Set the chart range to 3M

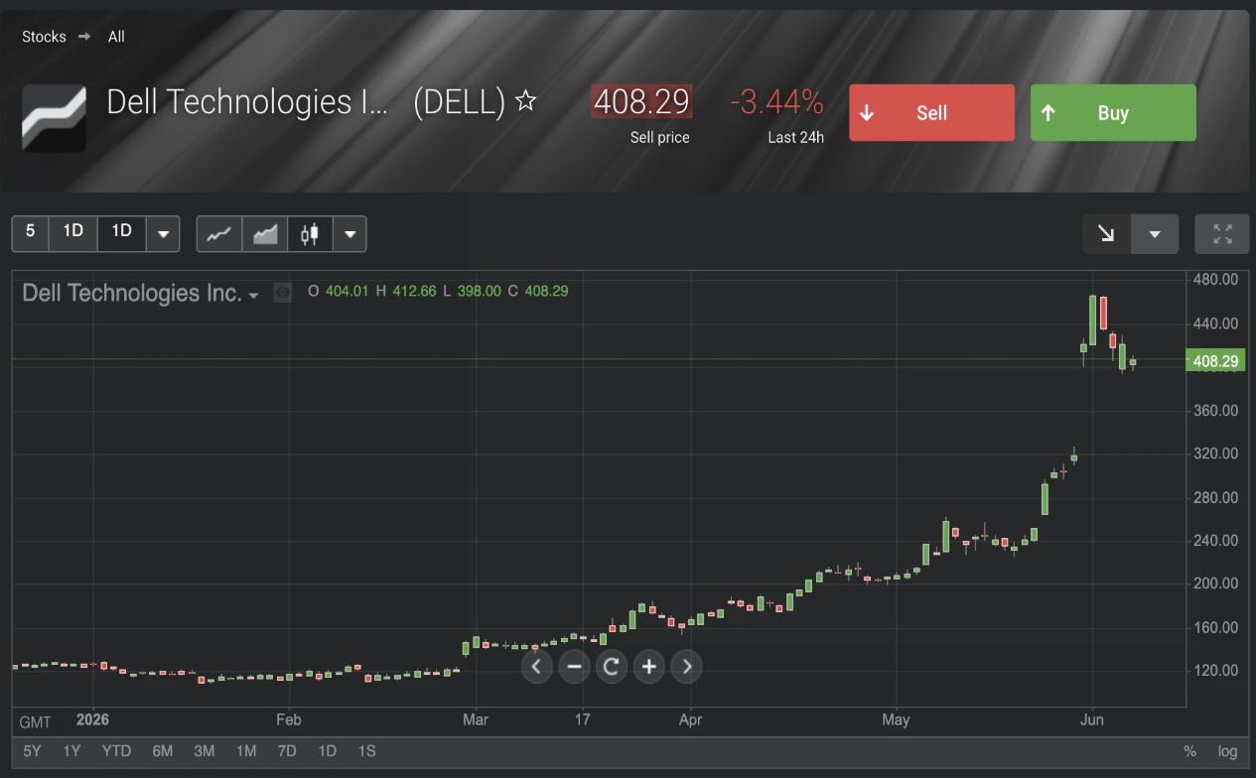[204, 751]
